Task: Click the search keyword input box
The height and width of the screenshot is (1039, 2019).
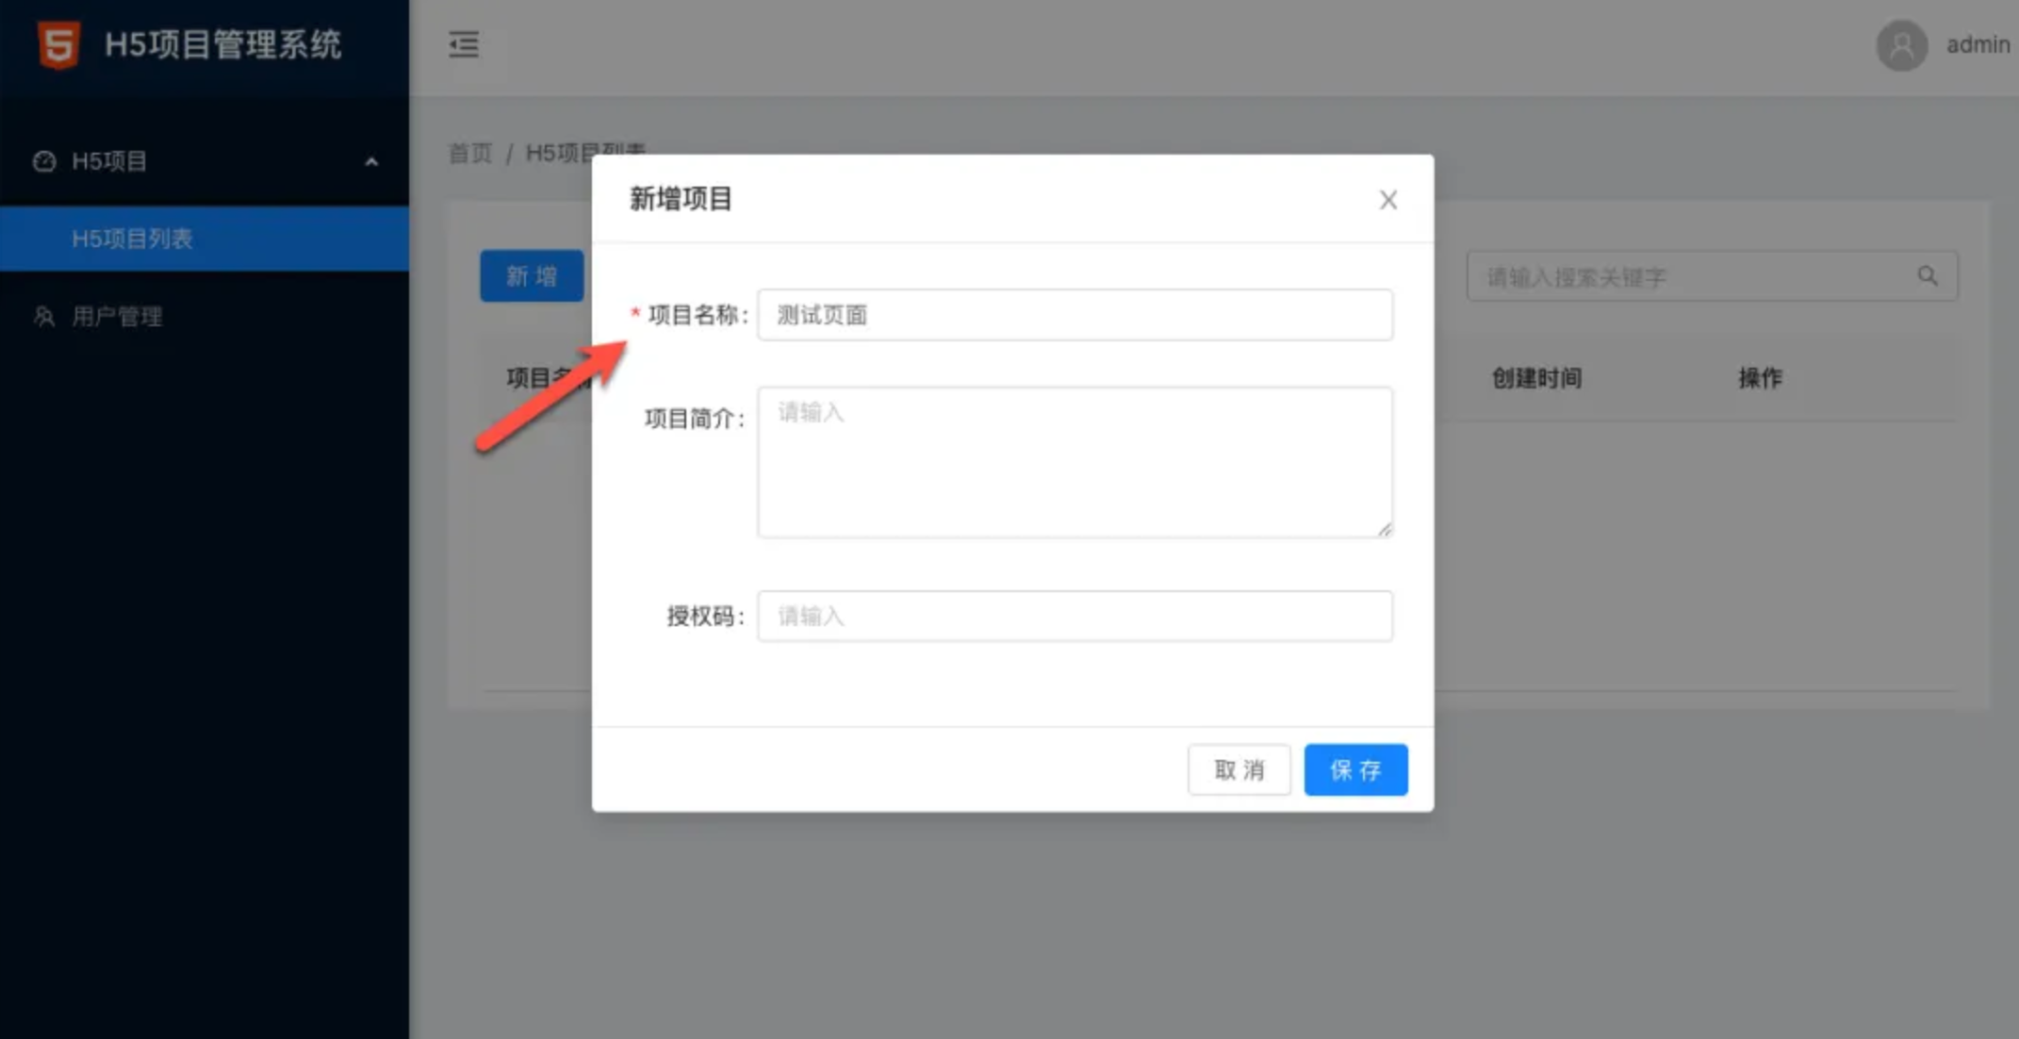Action: (1687, 277)
